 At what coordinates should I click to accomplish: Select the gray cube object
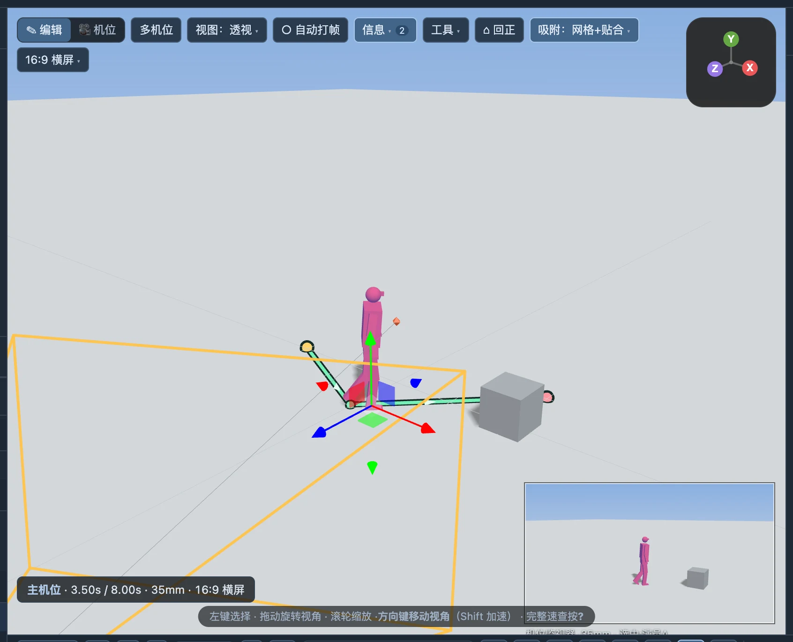coord(512,406)
